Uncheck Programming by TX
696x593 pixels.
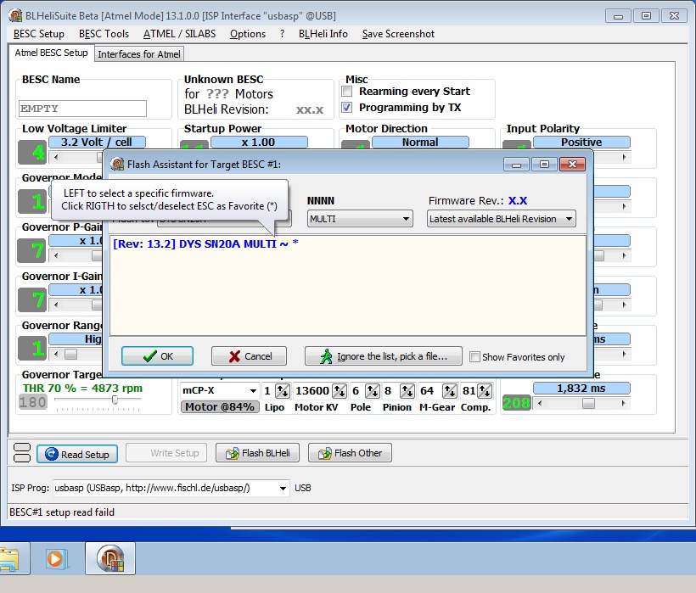point(347,108)
